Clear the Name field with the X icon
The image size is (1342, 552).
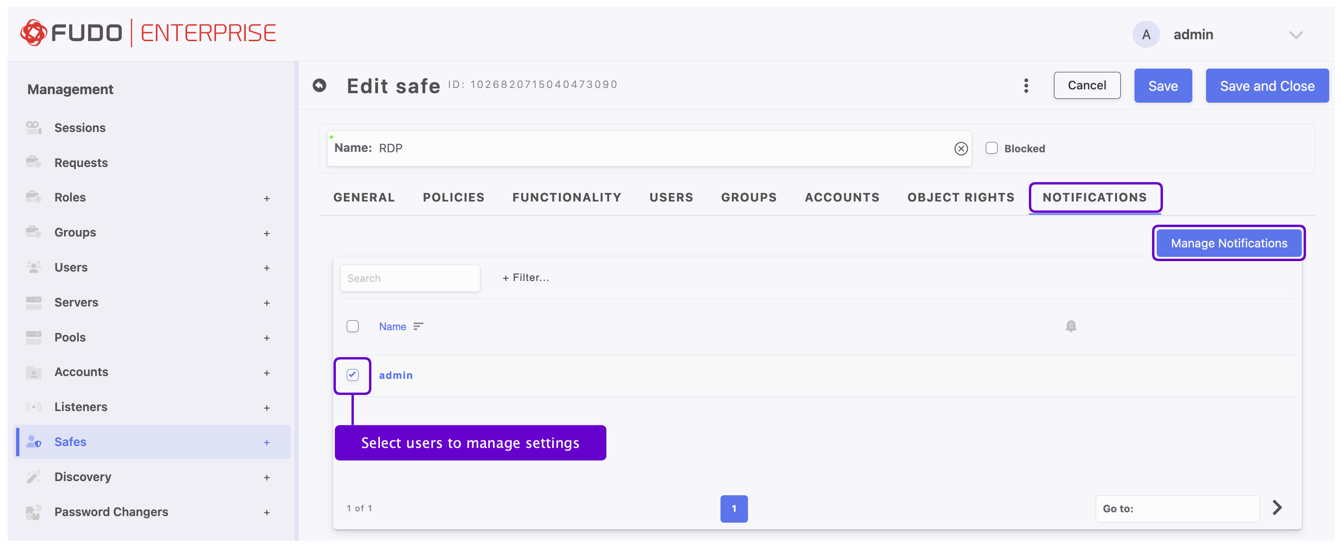[961, 149]
